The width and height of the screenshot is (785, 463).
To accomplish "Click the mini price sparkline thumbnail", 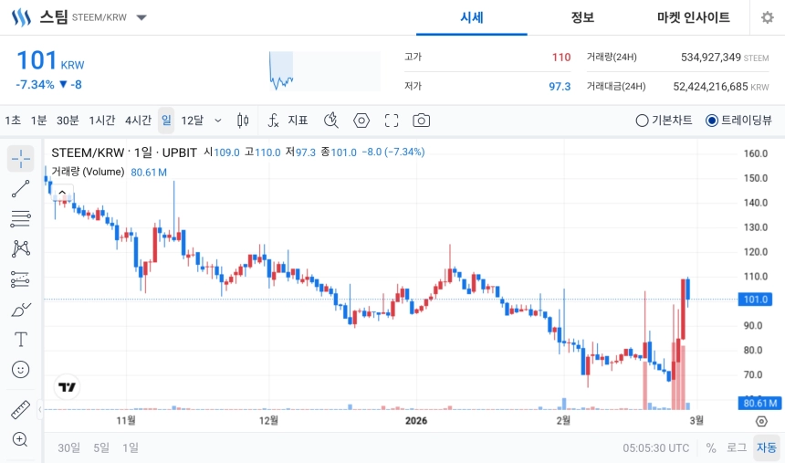I will click(324, 71).
